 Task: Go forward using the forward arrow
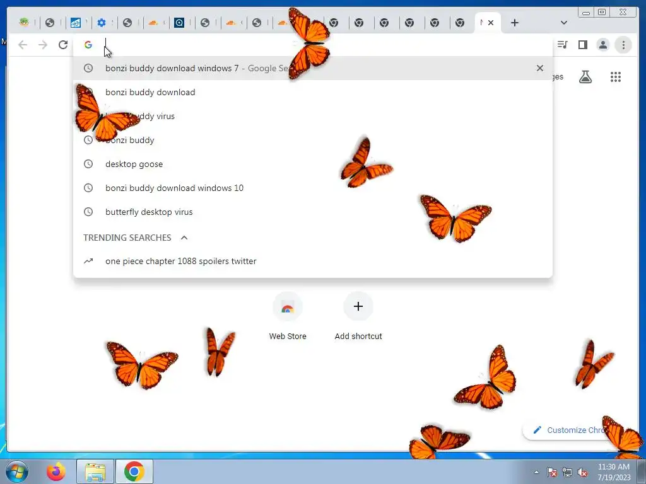click(43, 45)
